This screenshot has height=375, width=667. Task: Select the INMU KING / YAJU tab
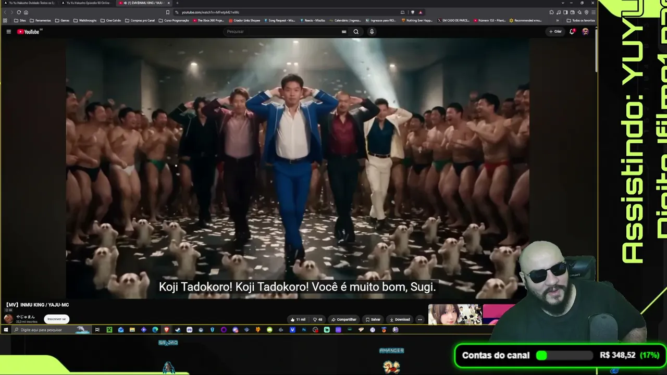(144, 3)
